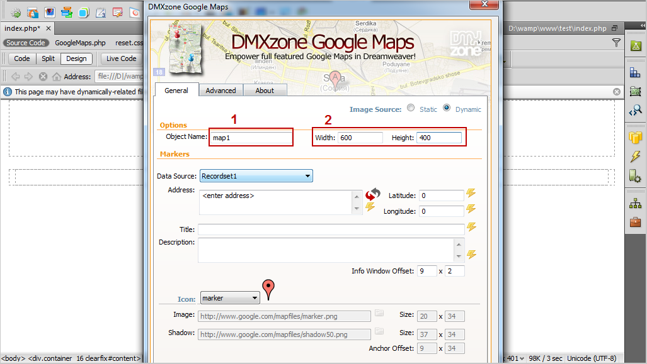This screenshot has height=364, width=647.
Task: Click the browse folder icon for Shadow
Action: pyautogui.click(x=379, y=331)
